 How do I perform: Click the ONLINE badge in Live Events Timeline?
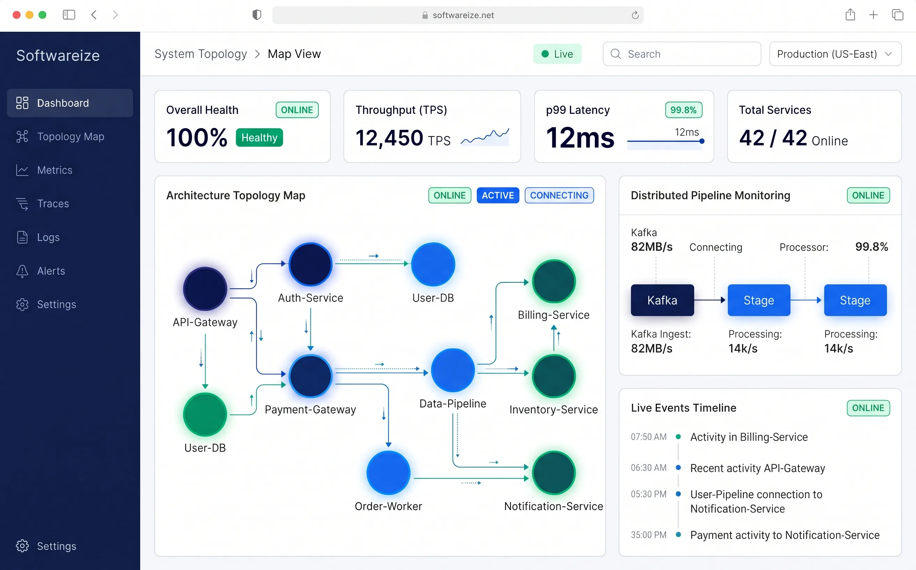tap(868, 408)
